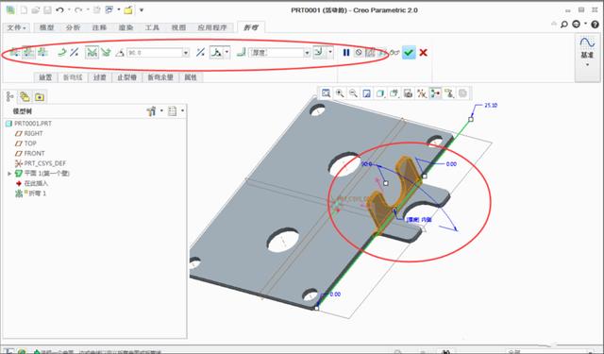Switch to the 视图 ribbon tab
Screen dimensions: 604x354
pyautogui.click(x=178, y=27)
